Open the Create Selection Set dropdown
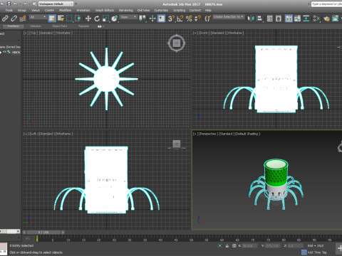342x256 pixels. click(x=229, y=17)
